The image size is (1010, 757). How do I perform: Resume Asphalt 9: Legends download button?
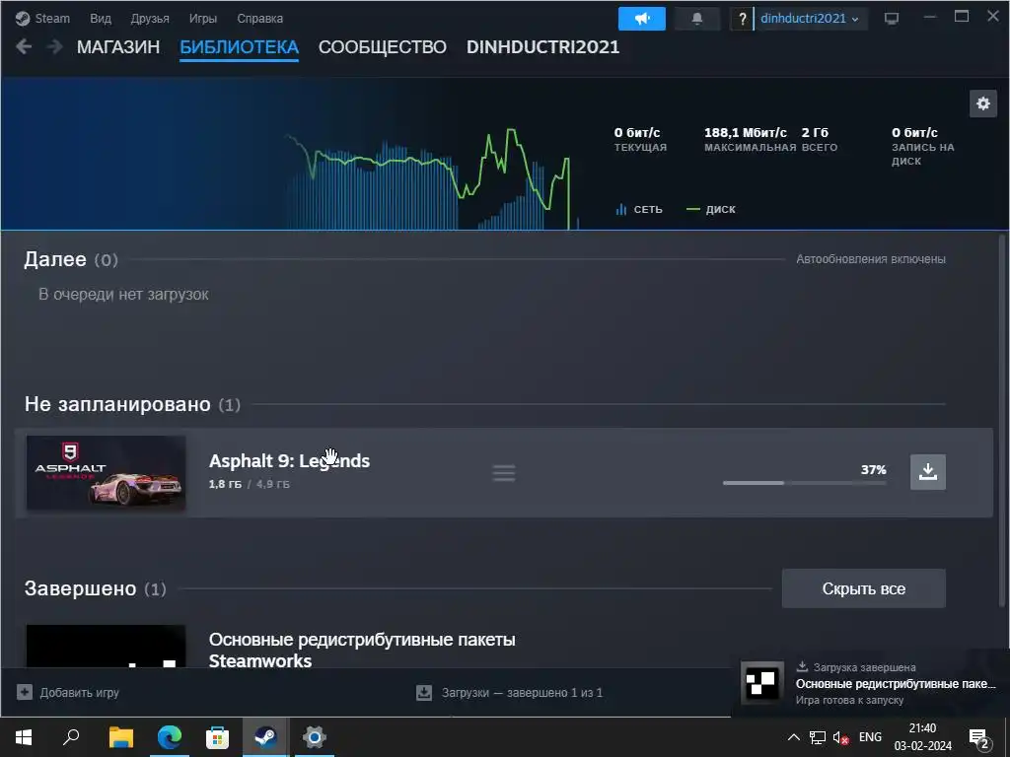coord(927,472)
